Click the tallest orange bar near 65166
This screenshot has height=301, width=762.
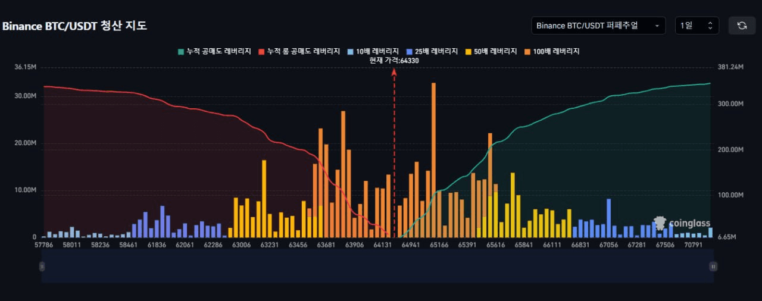(433, 160)
